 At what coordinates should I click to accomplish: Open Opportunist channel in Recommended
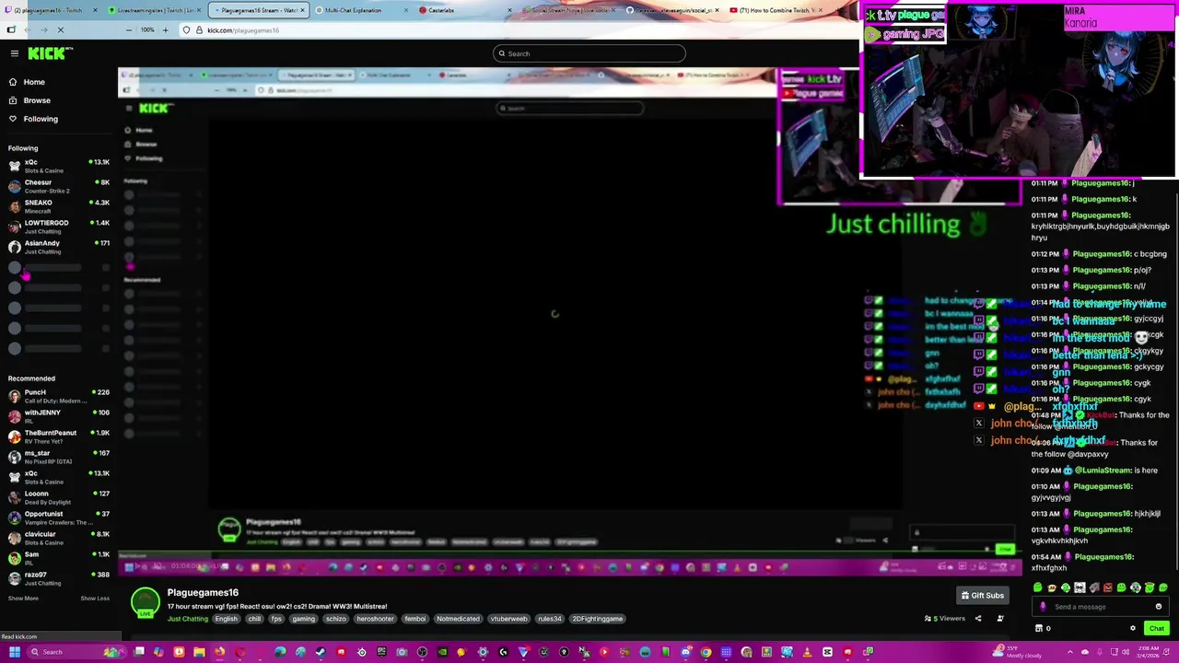59,518
